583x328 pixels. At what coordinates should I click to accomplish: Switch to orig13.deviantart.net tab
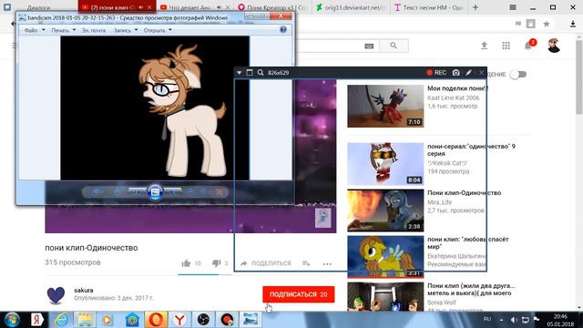350,7
